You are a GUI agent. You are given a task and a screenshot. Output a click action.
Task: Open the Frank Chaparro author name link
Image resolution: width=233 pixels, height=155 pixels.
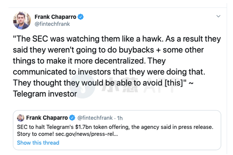pos(55,17)
